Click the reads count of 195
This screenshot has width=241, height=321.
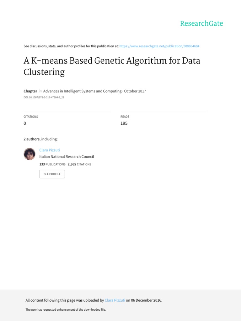124,124
